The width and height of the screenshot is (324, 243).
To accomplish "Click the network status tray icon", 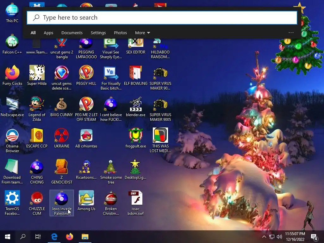I will pyautogui.click(x=272, y=237).
